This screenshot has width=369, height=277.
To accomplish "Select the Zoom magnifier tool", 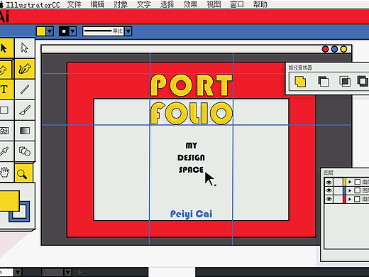I will tap(23, 173).
